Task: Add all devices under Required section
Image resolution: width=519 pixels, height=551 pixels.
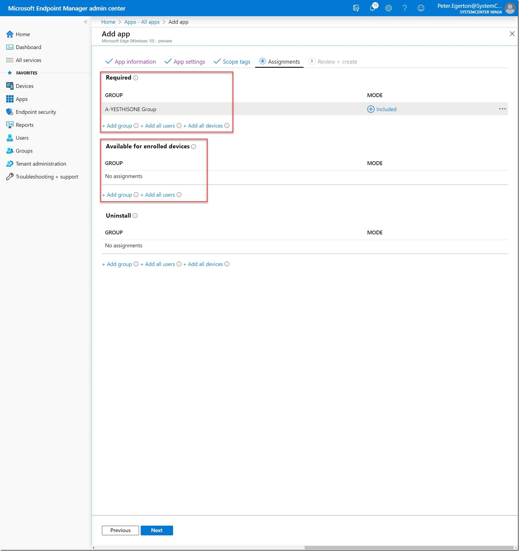Action: (x=205, y=126)
